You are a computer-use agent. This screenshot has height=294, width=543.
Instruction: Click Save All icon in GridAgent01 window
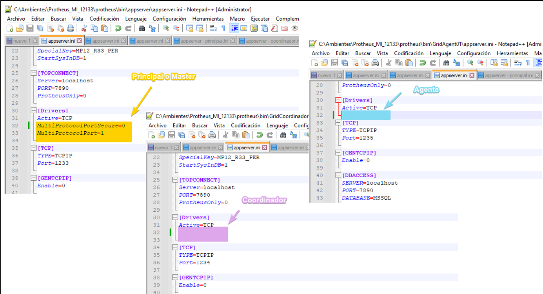coord(345,63)
